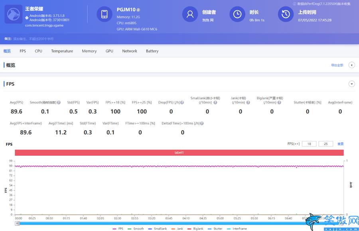Open the device info icon beside PGJM10

click(x=138, y=10)
